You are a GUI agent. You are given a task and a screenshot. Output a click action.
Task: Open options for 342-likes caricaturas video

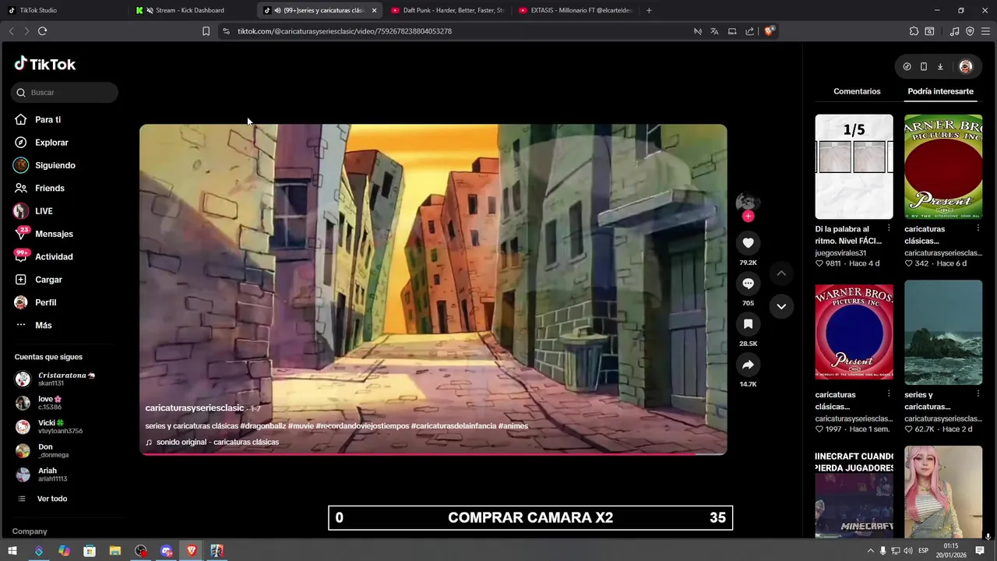pyautogui.click(x=978, y=228)
